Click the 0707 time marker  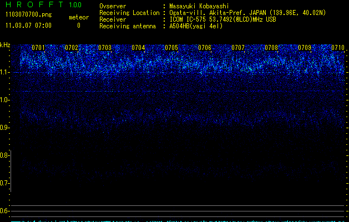238,47
